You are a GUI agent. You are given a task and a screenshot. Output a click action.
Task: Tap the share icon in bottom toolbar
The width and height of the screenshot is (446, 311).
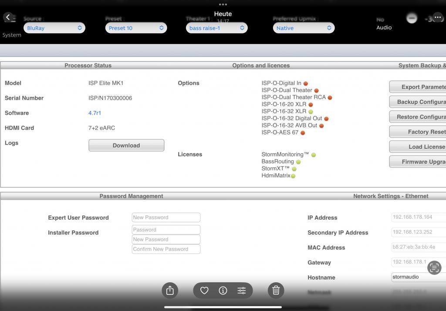click(x=170, y=291)
